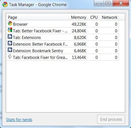Maximize the Task Manager window
The height and width of the screenshot is (128, 131).
click(x=108, y=3)
